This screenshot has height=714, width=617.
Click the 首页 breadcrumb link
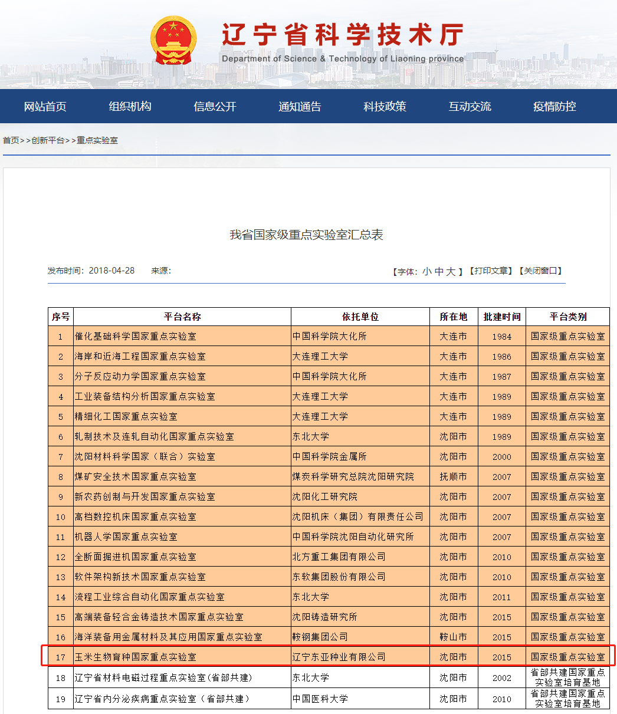point(11,140)
